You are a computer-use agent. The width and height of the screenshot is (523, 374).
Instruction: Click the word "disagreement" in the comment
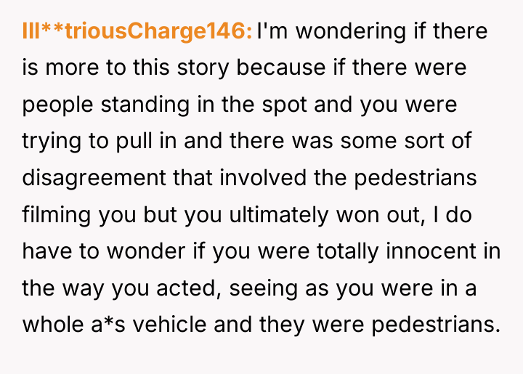click(x=94, y=178)
